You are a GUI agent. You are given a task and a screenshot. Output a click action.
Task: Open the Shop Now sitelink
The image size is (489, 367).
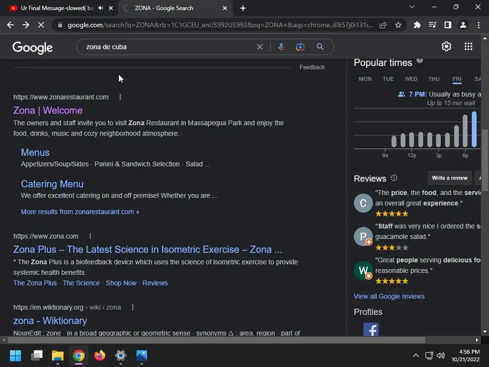(121, 283)
